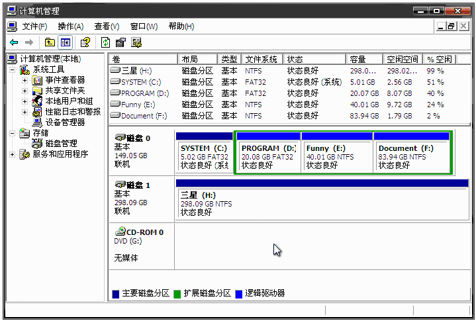Click the 状态良好 (系统) status cell
476x321 pixels.
[314, 82]
